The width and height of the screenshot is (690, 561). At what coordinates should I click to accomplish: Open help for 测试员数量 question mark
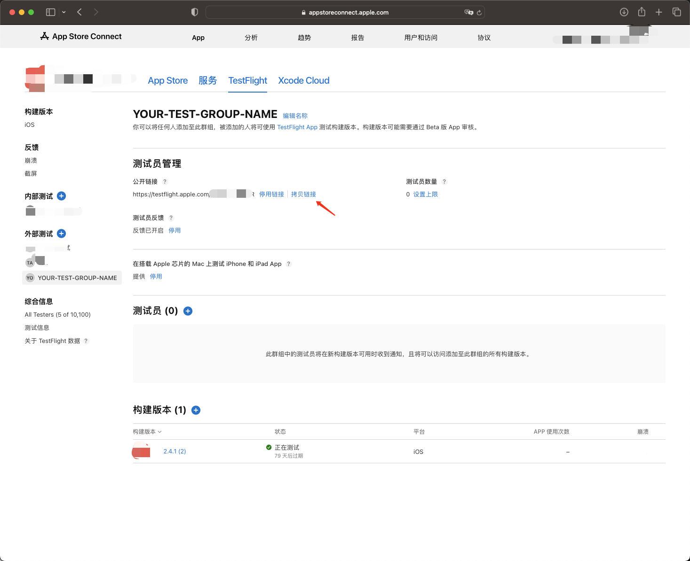pyautogui.click(x=444, y=182)
